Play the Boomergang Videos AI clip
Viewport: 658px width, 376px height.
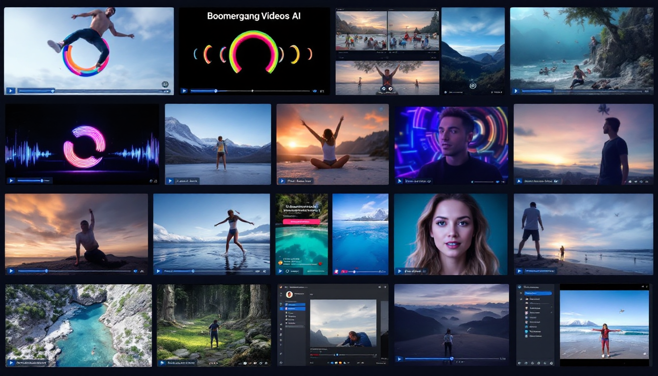[x=184, y=91]
